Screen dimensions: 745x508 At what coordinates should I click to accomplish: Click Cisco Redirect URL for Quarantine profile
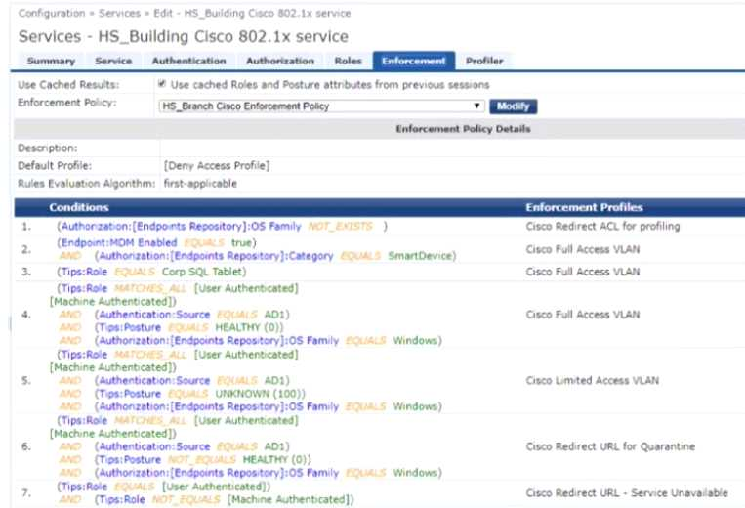pyautogui.click(x=610, y=446)
